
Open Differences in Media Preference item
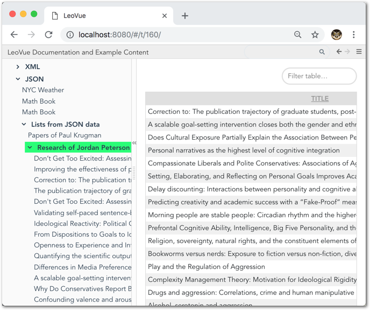83,267
